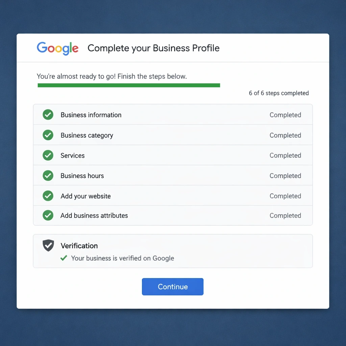The height and width of the screenshot is (346, 346).
Task: Click the Google logo in the header
Action: point(57,48)
